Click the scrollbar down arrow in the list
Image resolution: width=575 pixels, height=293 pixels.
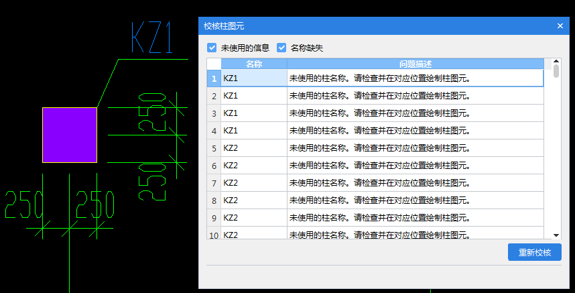(x=556, y=235)
